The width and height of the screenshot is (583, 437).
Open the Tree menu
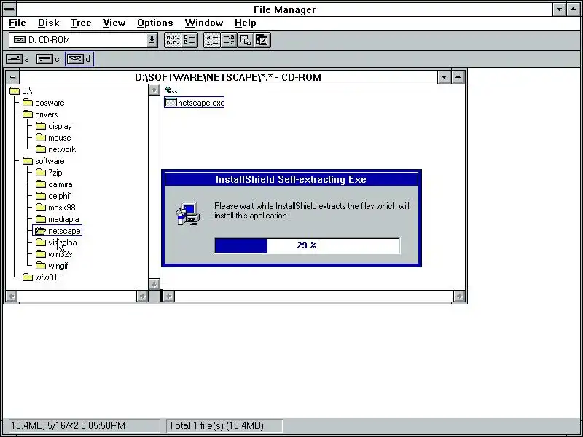point(81,23)
